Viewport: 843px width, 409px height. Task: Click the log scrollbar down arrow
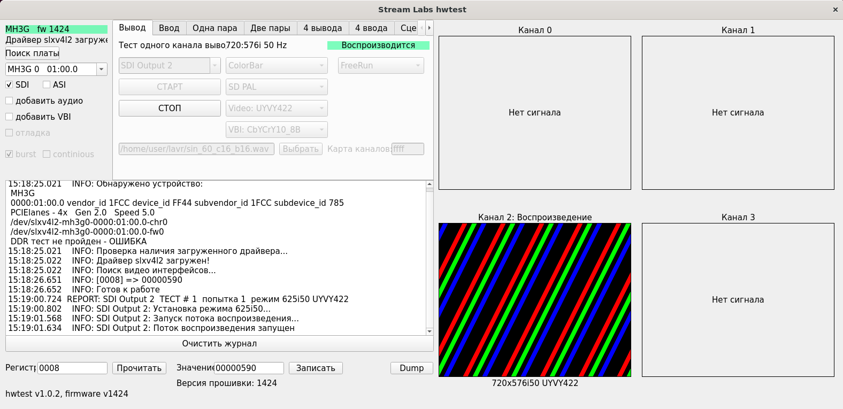coord(430,331)
